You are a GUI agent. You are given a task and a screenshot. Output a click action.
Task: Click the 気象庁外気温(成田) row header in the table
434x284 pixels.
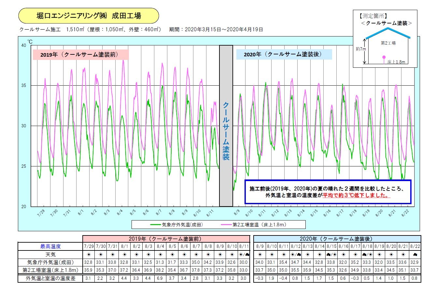pyautogui.click(x=50, y=262)
